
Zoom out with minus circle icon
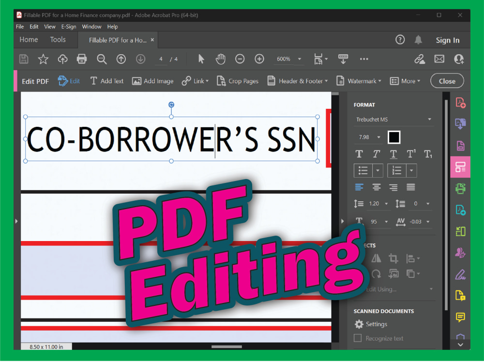240,59
